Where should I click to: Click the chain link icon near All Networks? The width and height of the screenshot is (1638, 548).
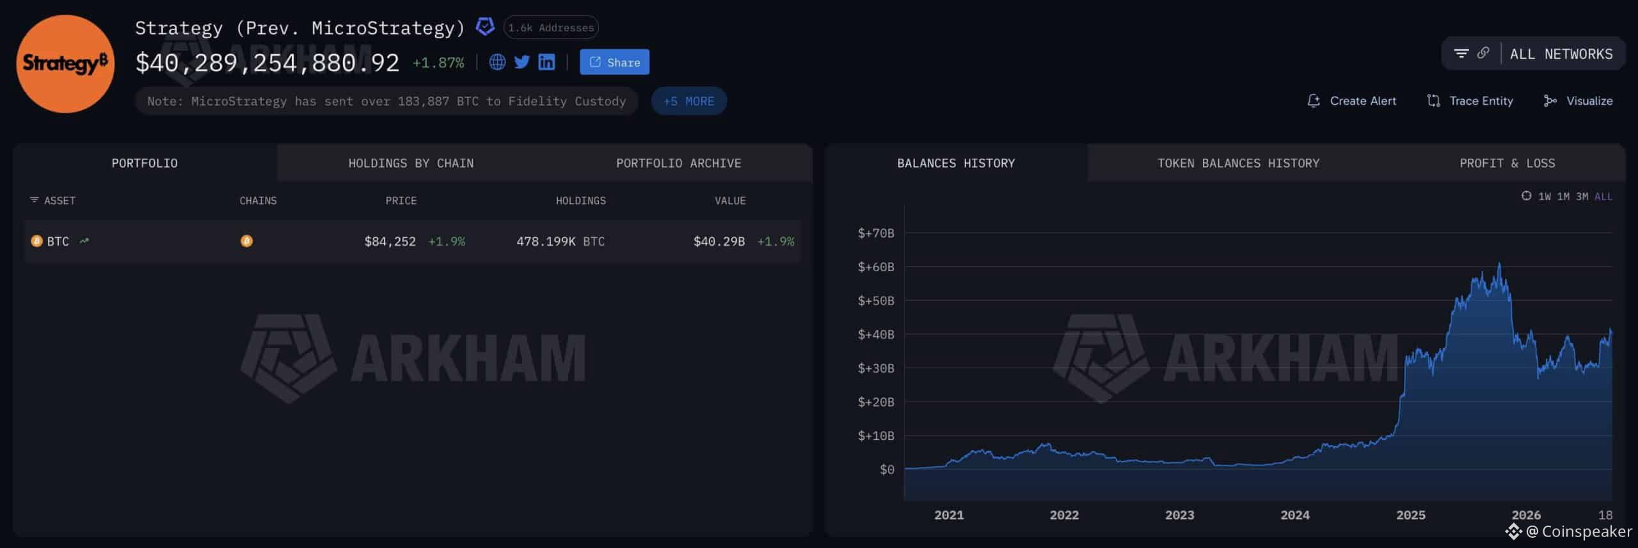(x=1483, y=54)
